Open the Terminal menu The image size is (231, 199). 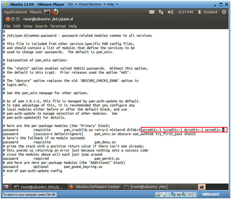58,26
